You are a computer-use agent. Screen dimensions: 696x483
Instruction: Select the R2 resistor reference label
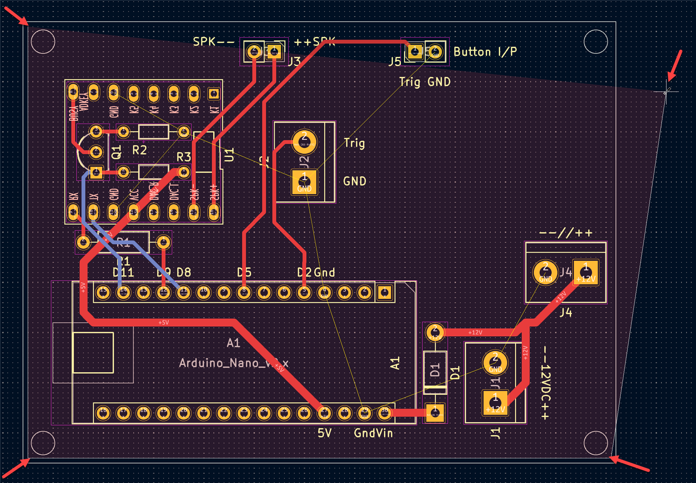139,150
